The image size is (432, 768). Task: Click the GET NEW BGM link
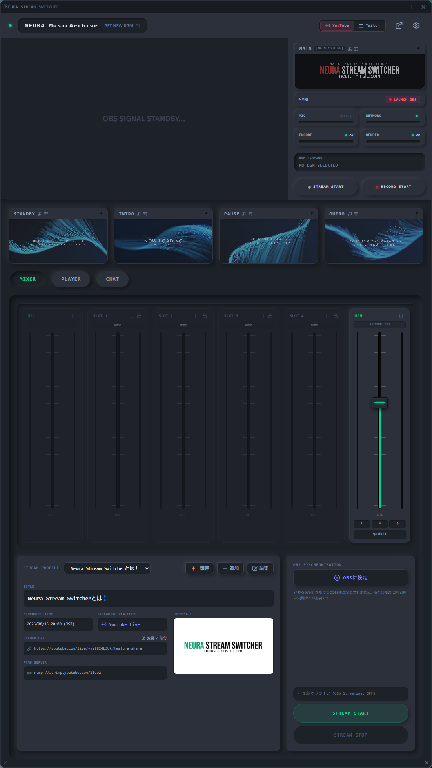[x=122, y=26]
